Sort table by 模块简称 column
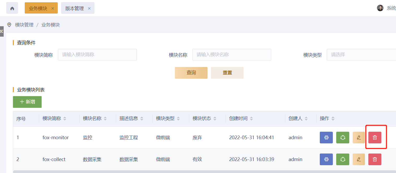The width and height of the screenshot is (396, 173). pyautogui.click(x=65, y=119)
